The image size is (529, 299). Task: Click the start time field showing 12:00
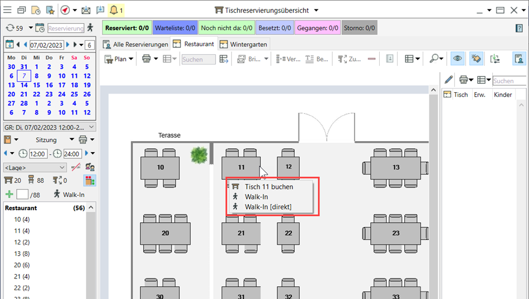pos(38,154)
